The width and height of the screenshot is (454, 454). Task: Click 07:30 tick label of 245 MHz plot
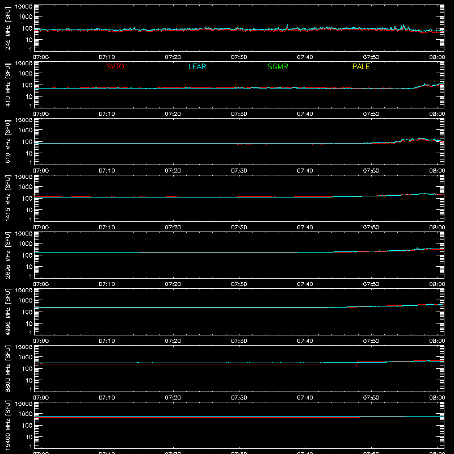tap(239, 57)
